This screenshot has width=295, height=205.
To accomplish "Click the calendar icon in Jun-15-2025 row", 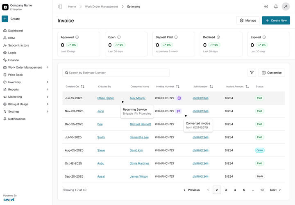I will tap(179, 98).
